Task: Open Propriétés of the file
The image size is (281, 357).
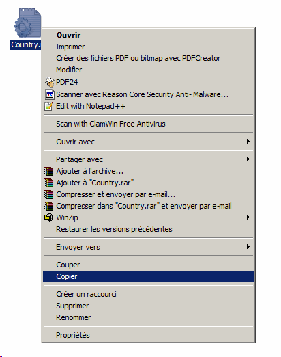Action: point(148,335)
